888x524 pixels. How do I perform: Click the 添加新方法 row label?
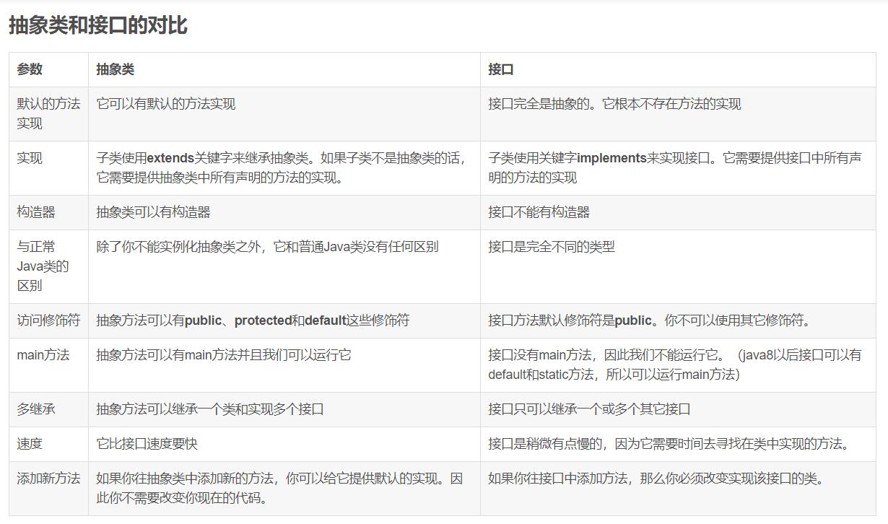(49, 489)
